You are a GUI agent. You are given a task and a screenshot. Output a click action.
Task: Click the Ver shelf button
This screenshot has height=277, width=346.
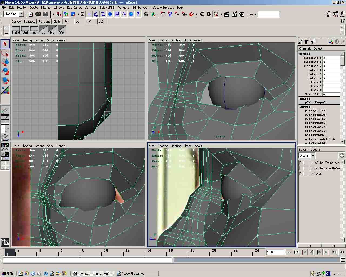tap(62, 30)
